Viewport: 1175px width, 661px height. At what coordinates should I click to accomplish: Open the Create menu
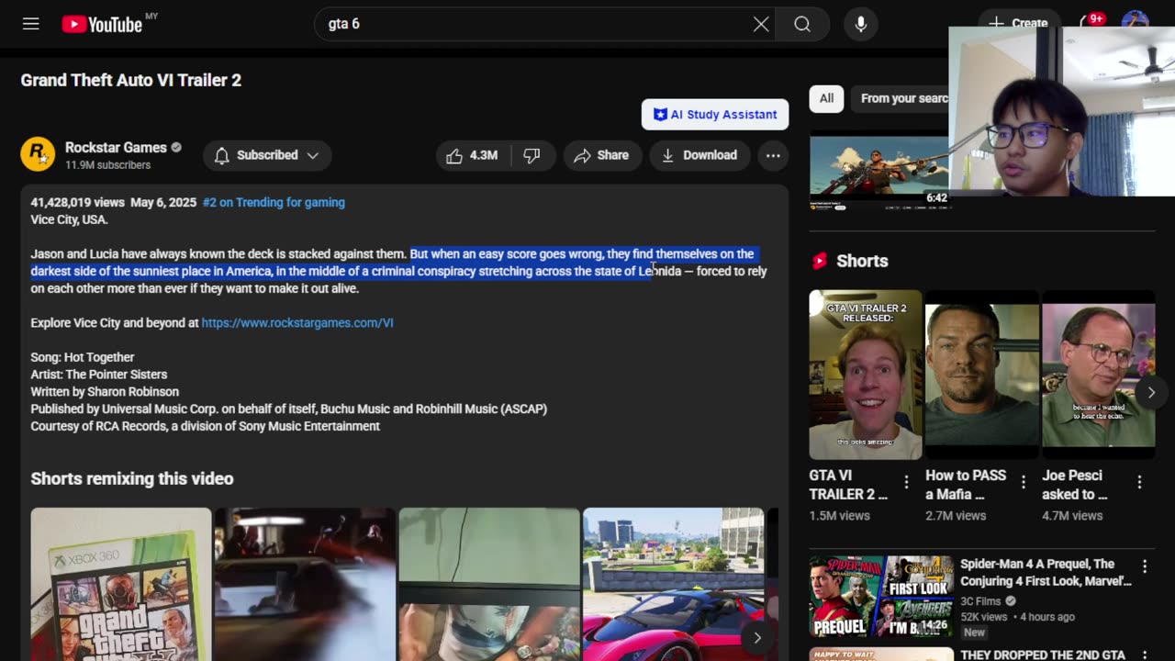click(x=1019, y=23)
